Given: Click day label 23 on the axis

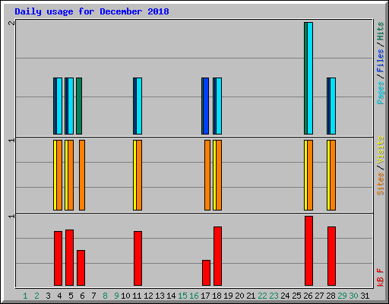Looking at the screenshot, I should [x=274, y=296].
